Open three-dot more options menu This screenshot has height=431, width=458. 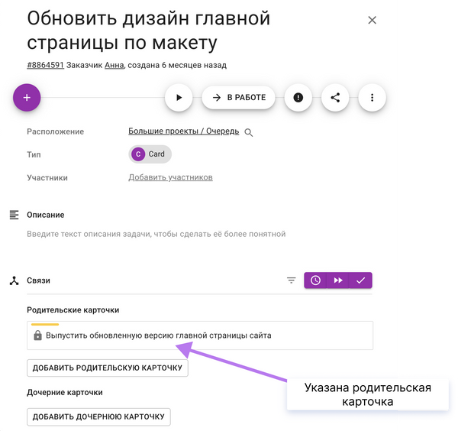click(x=373, y=98)
